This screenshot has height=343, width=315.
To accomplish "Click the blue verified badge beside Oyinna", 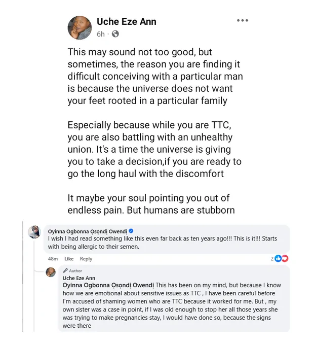I will (x=132, y=230).
